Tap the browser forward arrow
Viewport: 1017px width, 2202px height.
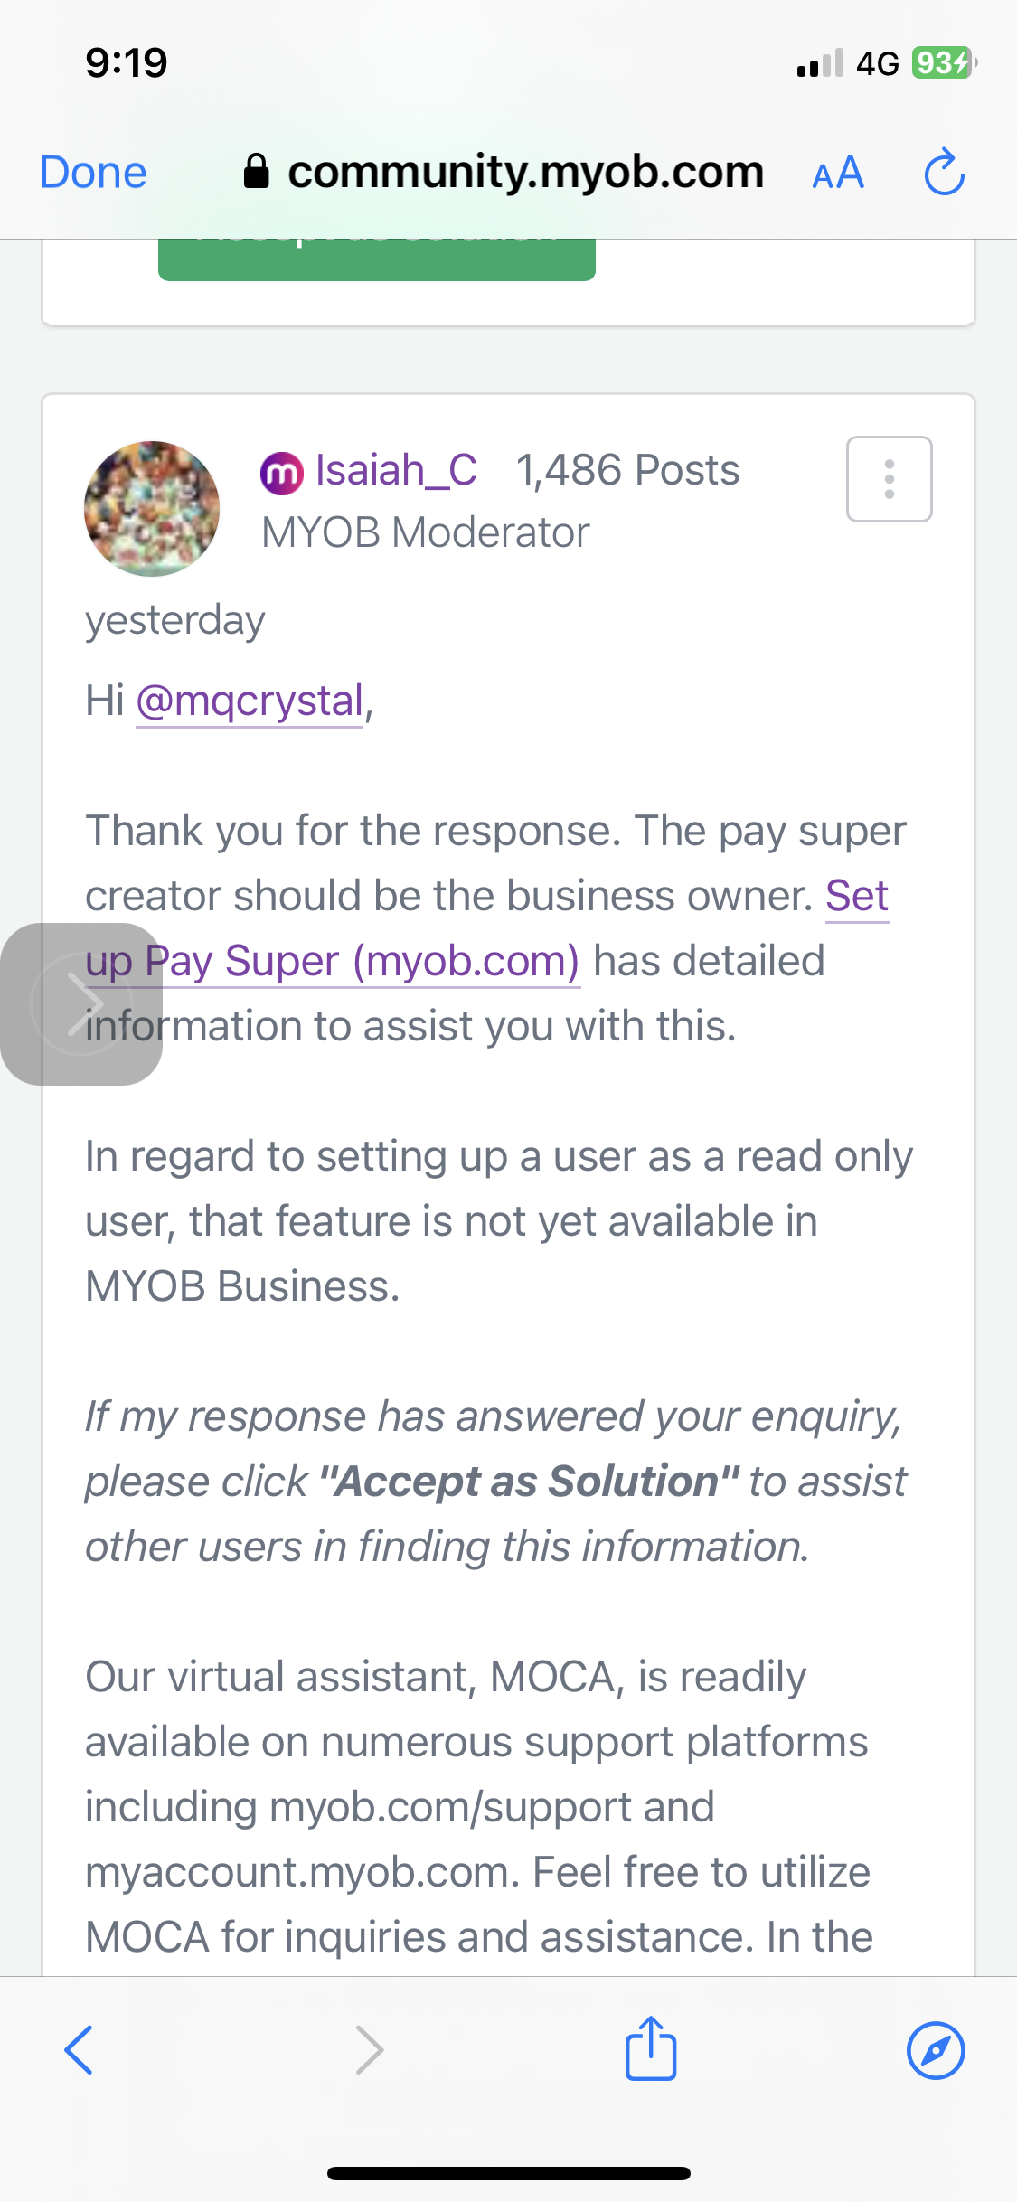[x=370, y=2050]
